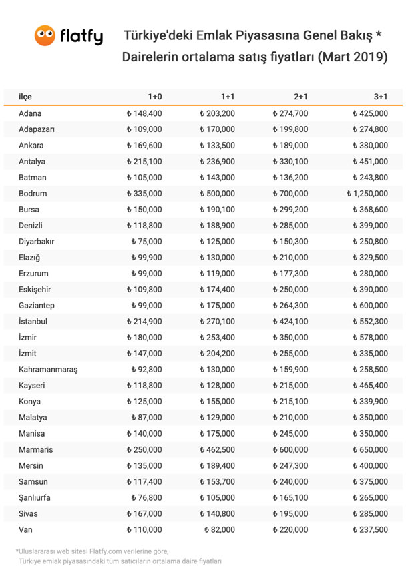Select the 2+1 column header
The image size is (406, 578).
[x=301, y=97]
